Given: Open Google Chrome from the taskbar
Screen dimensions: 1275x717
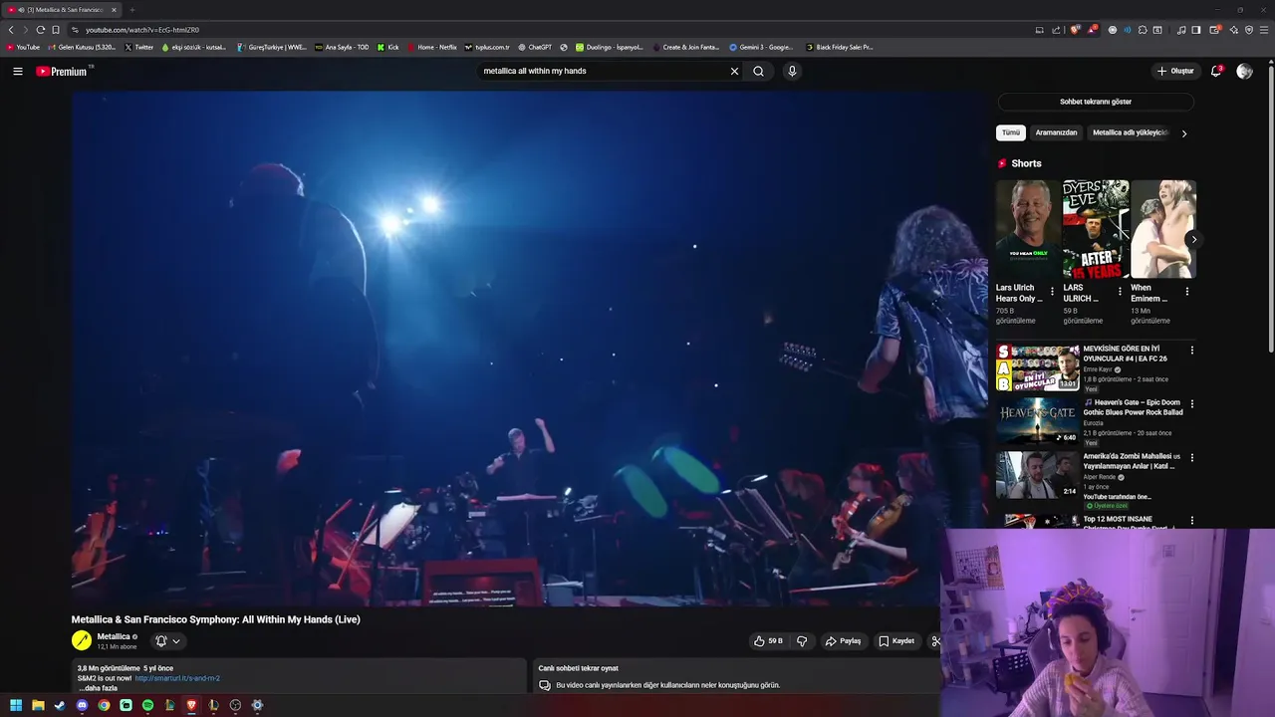Looking at the screenshot, I should [104, 705].
